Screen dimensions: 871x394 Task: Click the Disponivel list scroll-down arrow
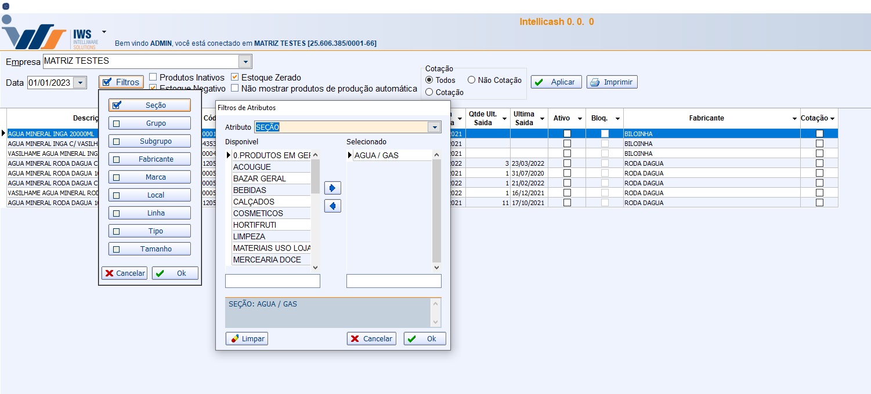point(316,267)
